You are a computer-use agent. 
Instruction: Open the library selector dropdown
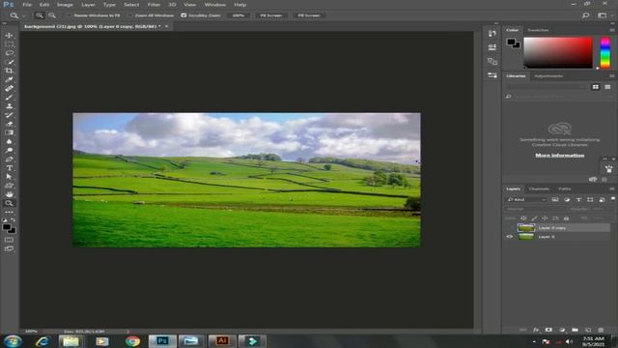[x=547, y=87]
